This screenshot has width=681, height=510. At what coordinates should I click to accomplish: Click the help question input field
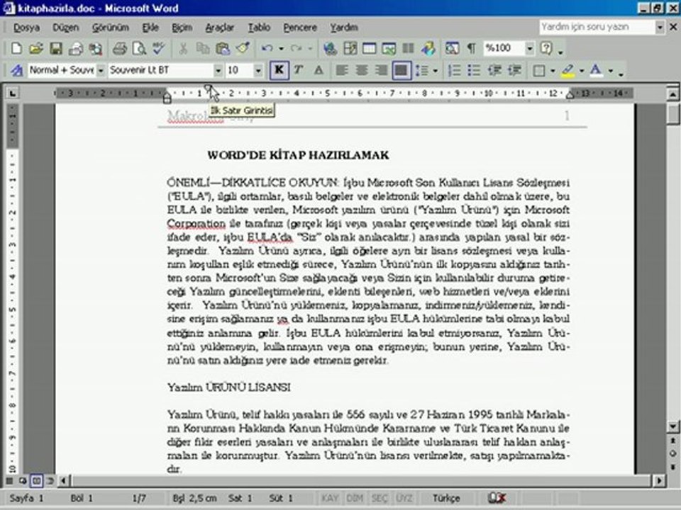[597, 27]
